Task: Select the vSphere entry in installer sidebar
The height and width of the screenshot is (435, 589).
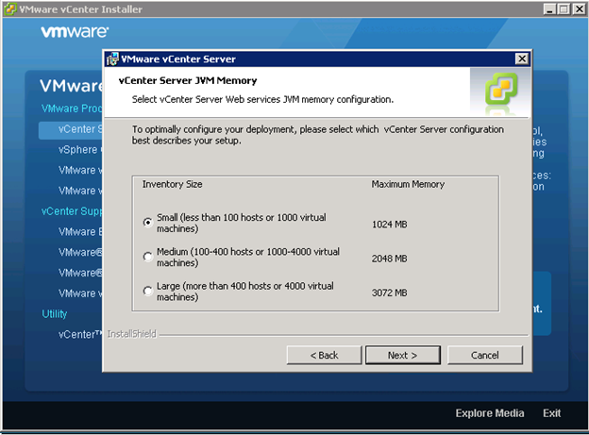Action: click(80, 149)
